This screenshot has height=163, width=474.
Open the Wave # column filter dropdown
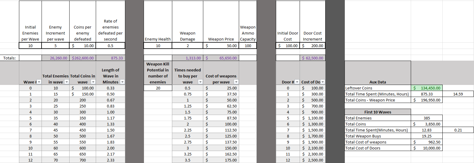point(39,82)
